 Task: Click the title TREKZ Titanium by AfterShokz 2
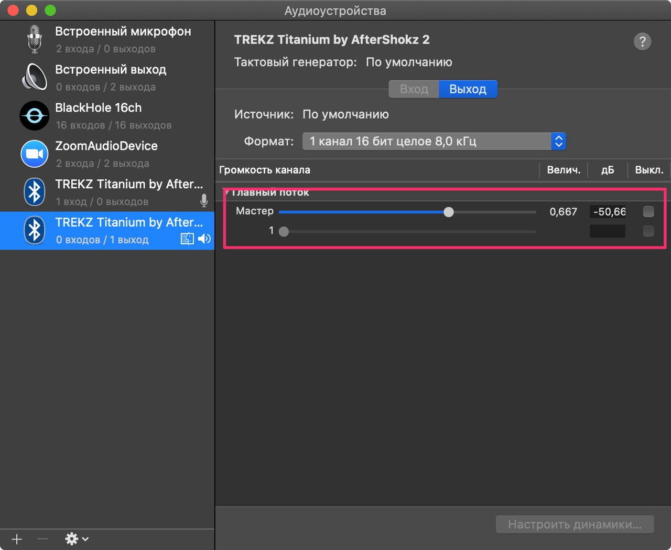[x=332, y=40]
